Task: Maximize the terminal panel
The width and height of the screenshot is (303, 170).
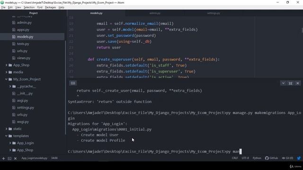Action: tap(290, 83)
